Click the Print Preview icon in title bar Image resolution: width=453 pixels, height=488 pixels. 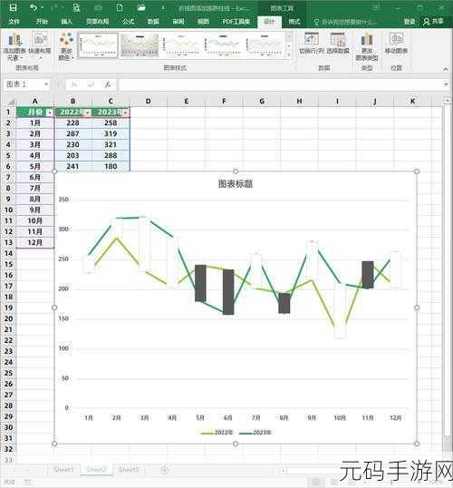(x=76, y=7)
